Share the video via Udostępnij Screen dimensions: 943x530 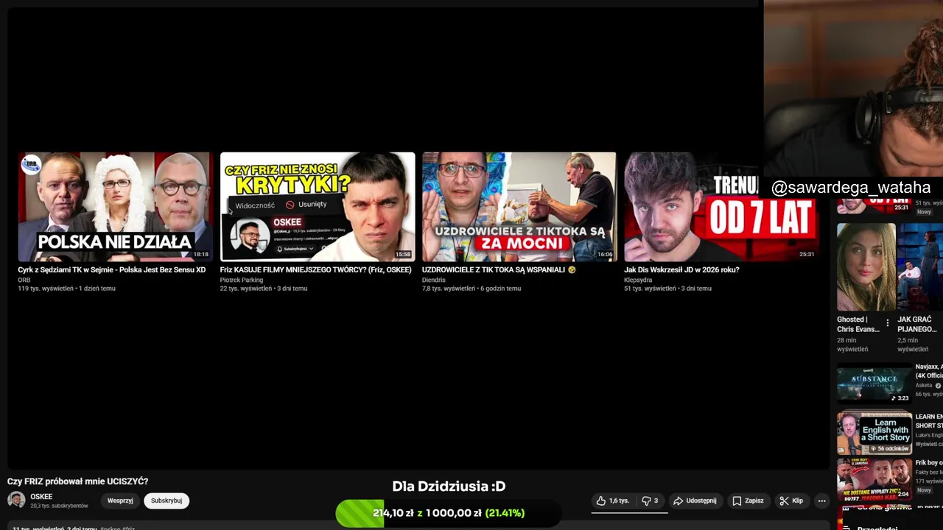695,501
